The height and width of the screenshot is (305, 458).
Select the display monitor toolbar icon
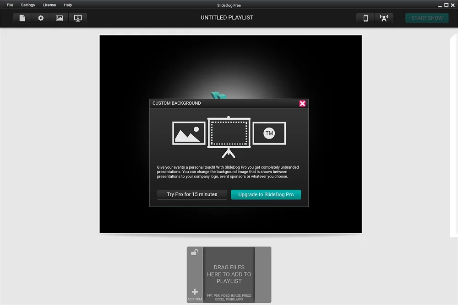point(78,18)
